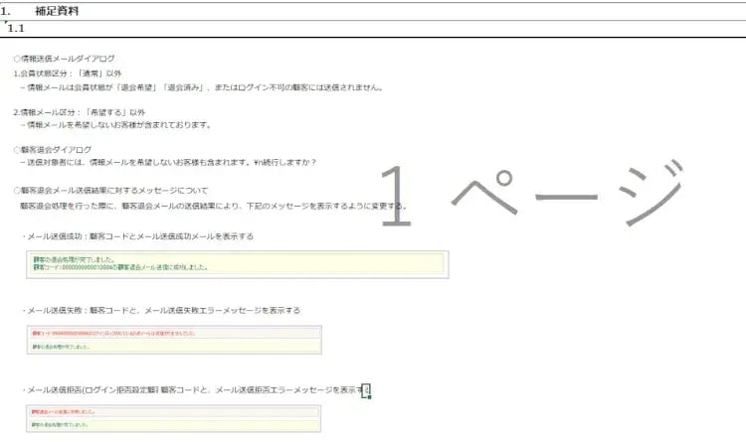Select the 顧客退会メール送信結果に対するメッセージについて heading
The width and height of the screenshot is (746, 442).
pos(109,190)
